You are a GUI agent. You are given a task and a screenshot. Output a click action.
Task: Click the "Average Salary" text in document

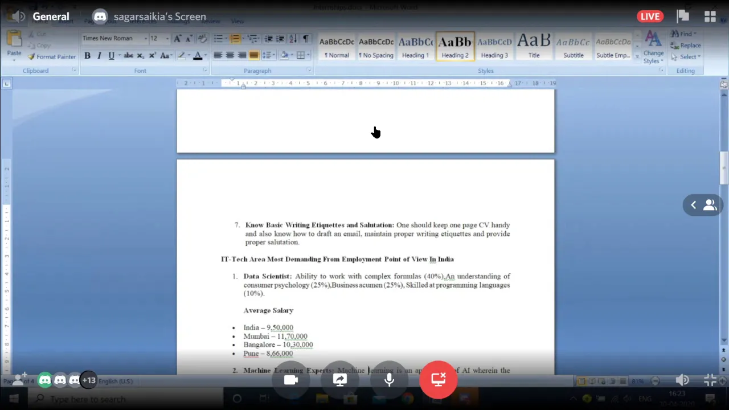point(268,310)
